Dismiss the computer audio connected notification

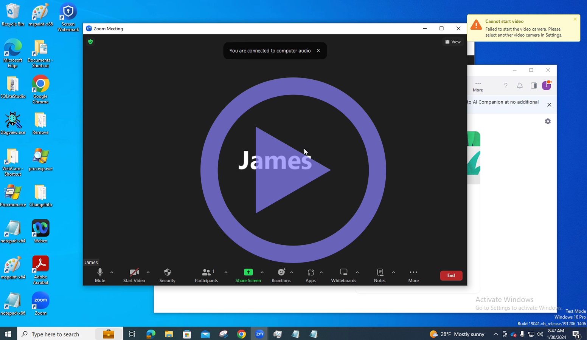(x=318, y=51)
